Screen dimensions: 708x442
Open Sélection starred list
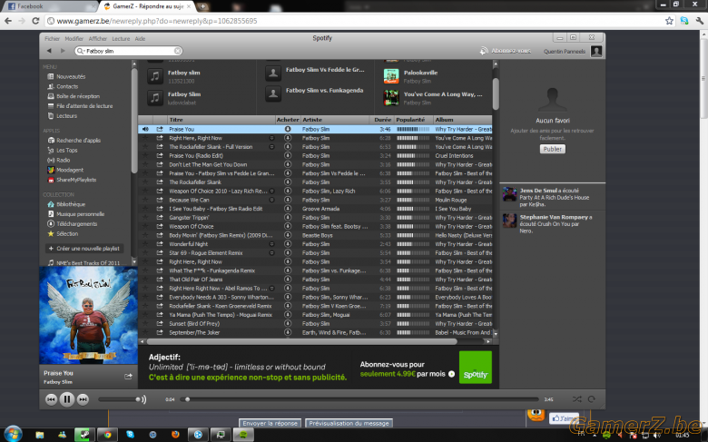click(63, 234)
